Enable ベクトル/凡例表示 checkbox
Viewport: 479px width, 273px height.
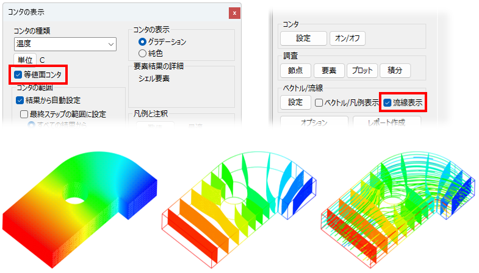319,102
